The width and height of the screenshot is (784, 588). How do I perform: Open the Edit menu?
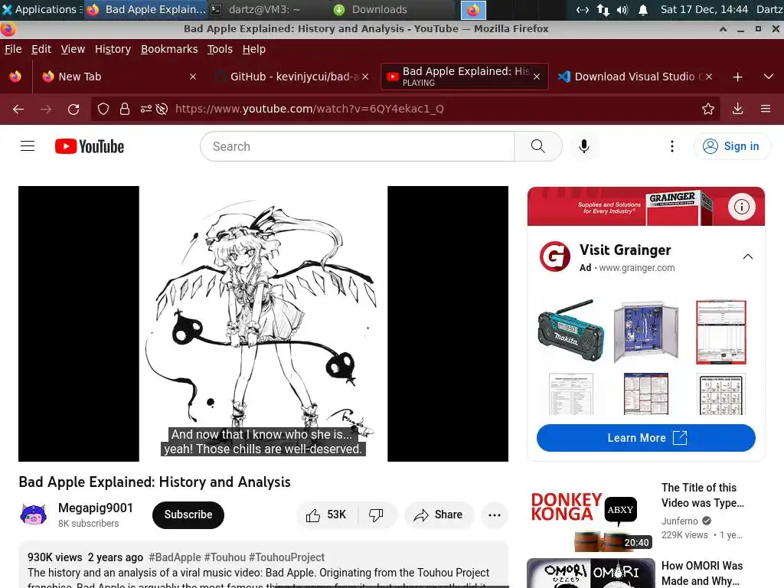41,49
